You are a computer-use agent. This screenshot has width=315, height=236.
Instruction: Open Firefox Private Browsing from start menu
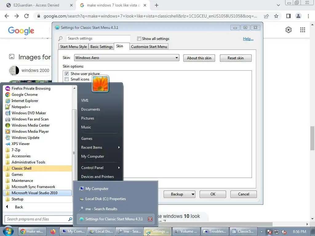[37, 88]
